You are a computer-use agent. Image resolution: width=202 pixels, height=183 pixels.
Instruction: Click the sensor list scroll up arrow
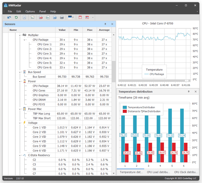click(113, 35)
